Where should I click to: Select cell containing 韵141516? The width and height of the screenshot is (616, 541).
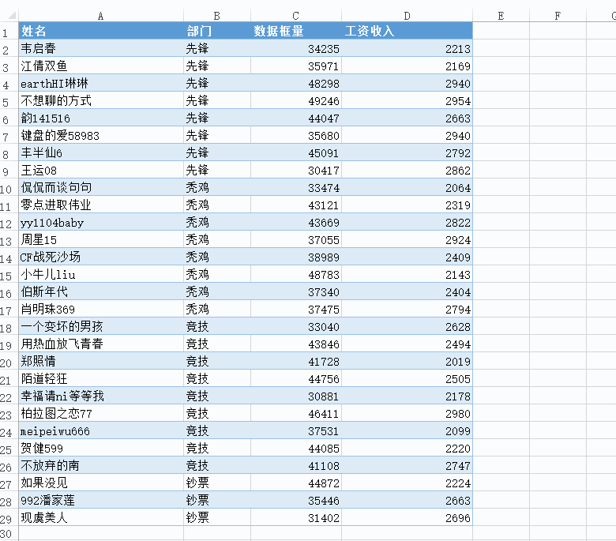click(x=101, y=118)
